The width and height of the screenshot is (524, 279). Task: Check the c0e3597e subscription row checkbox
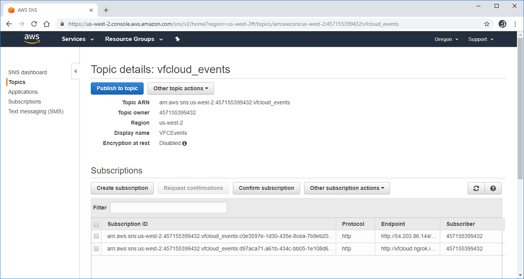96,236
